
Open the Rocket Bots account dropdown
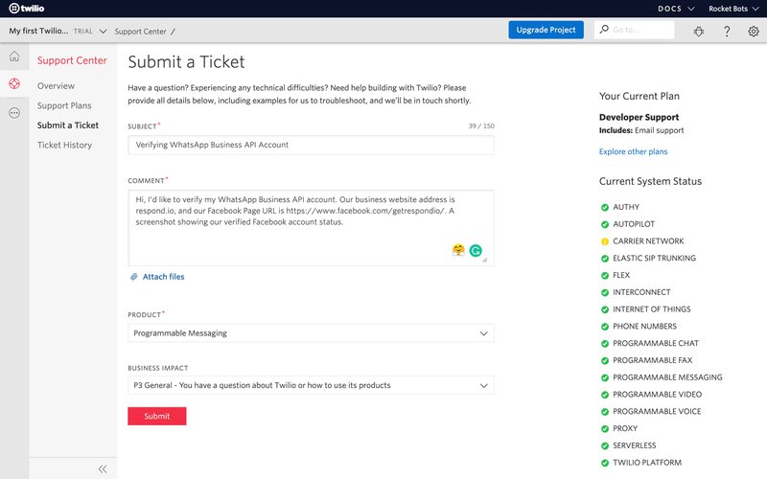(733, 9)
